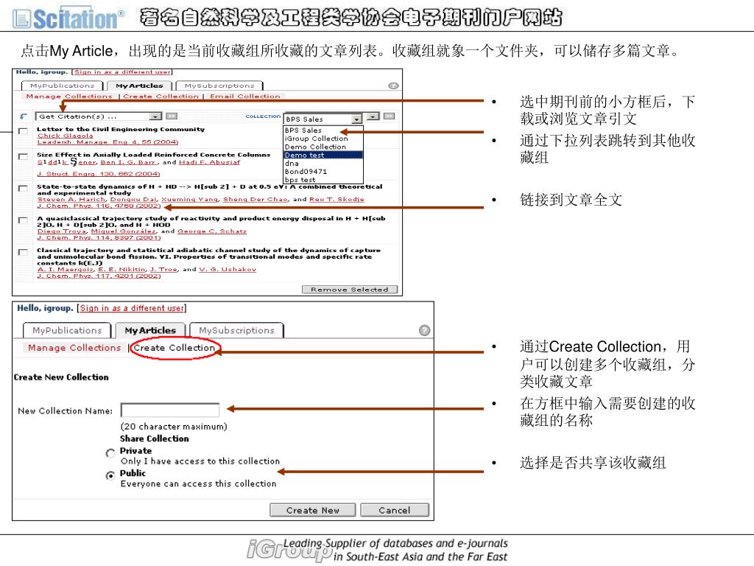Choose the Public sharing radio button

110,475
